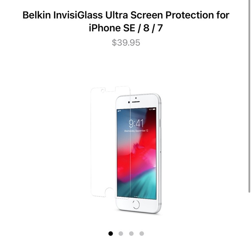Click the vertical scrollbar thumb
Screen dimensions: 252x252
coord(249,96)
